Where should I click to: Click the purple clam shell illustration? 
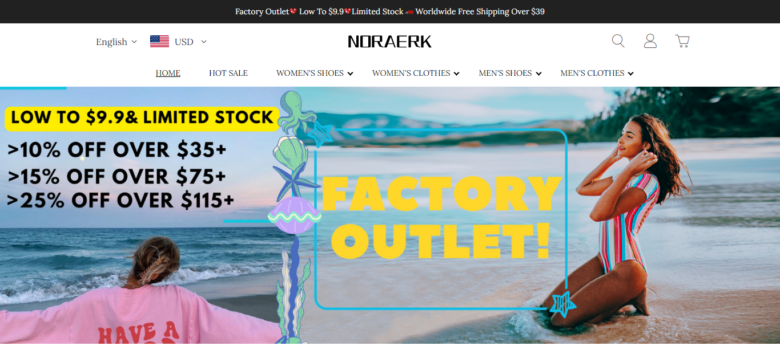(294, 215)
